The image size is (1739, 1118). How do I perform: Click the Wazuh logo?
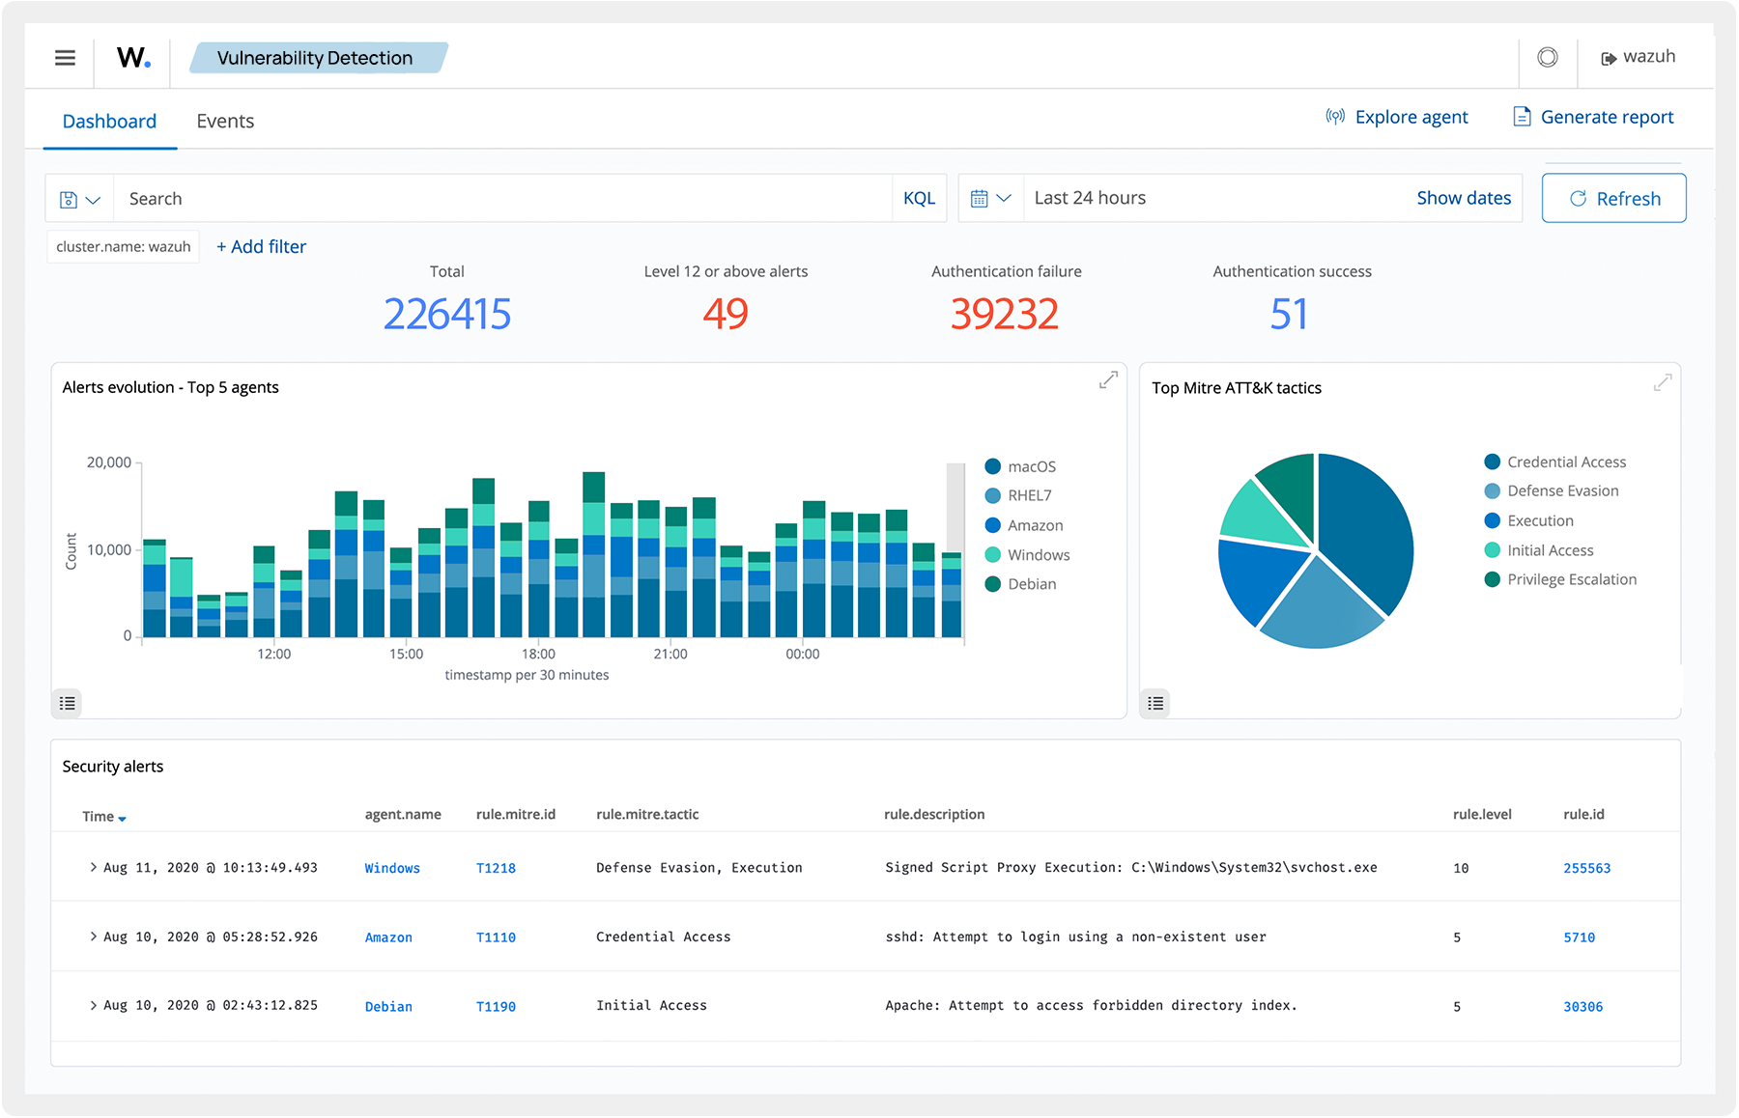pos(132,57)
